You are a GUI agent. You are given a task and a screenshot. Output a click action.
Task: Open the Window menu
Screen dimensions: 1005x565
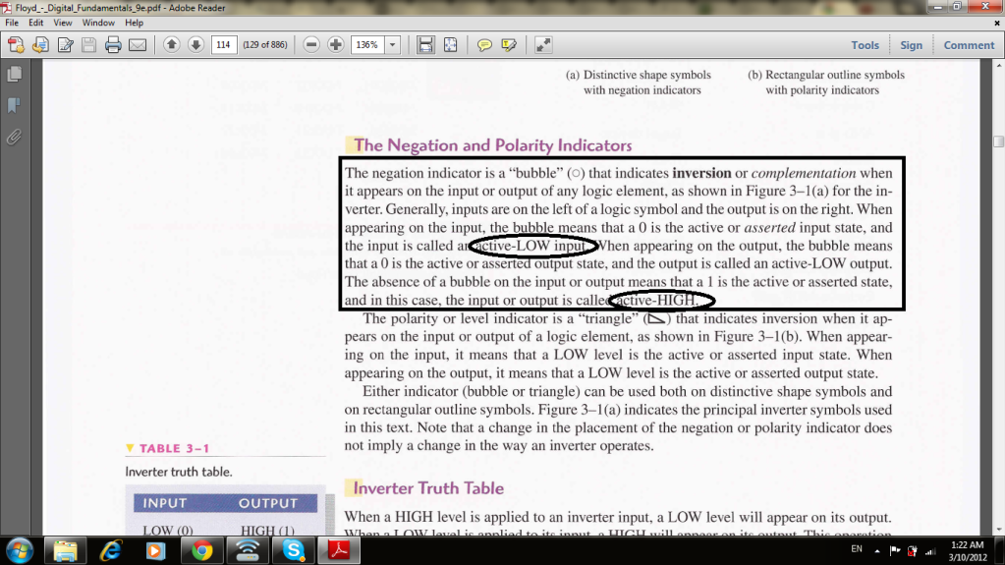pyautogui.click(x=98, y=23)
